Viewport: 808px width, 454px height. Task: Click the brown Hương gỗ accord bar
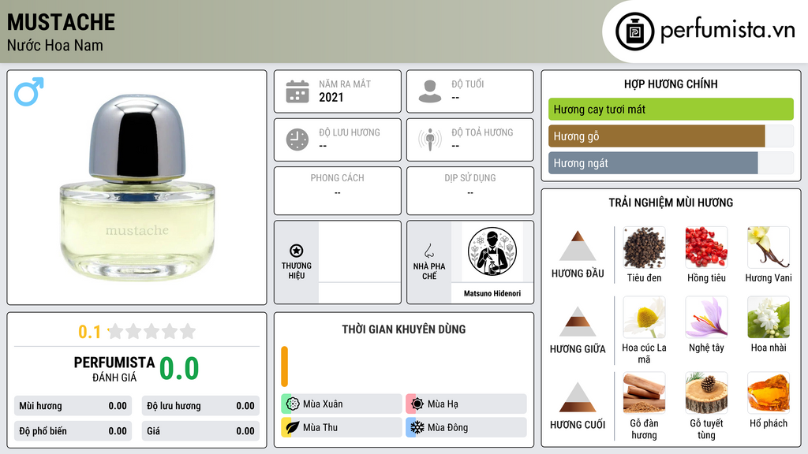(x=656, y=136)
